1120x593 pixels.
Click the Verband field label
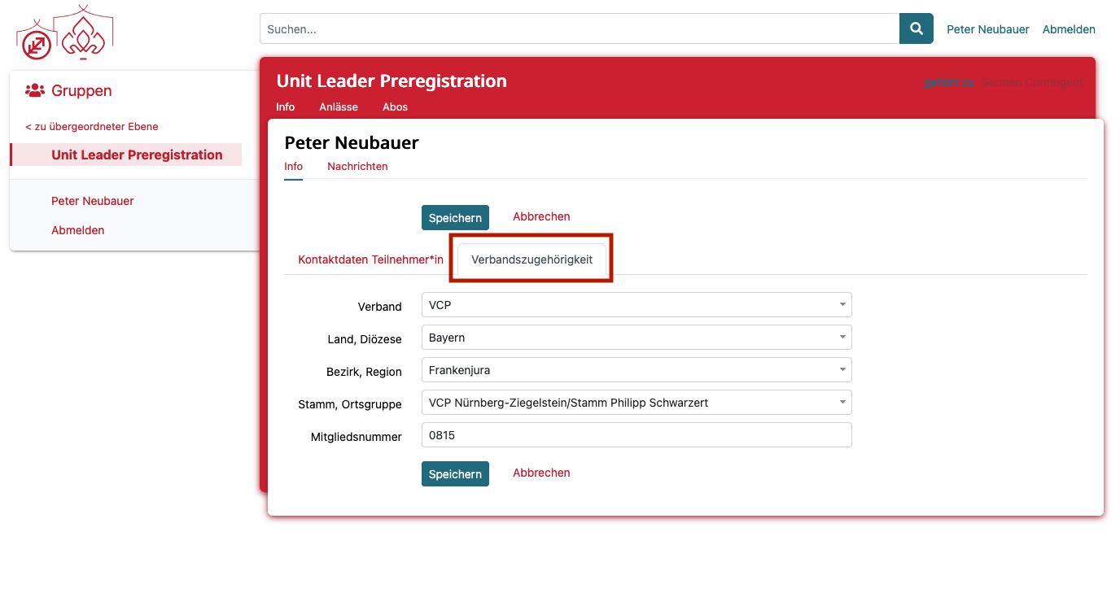[x=380, y=307]
